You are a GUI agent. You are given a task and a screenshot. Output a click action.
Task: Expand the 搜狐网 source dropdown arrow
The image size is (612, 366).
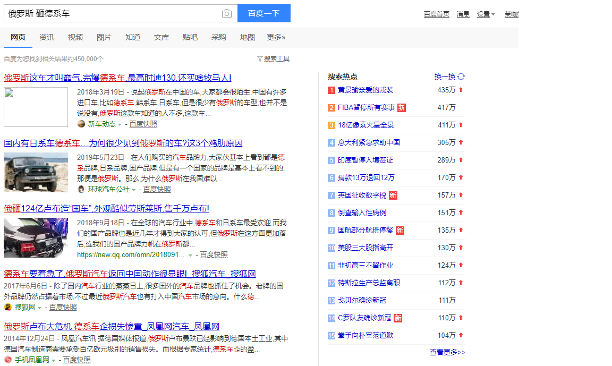[x=39, y=308]
